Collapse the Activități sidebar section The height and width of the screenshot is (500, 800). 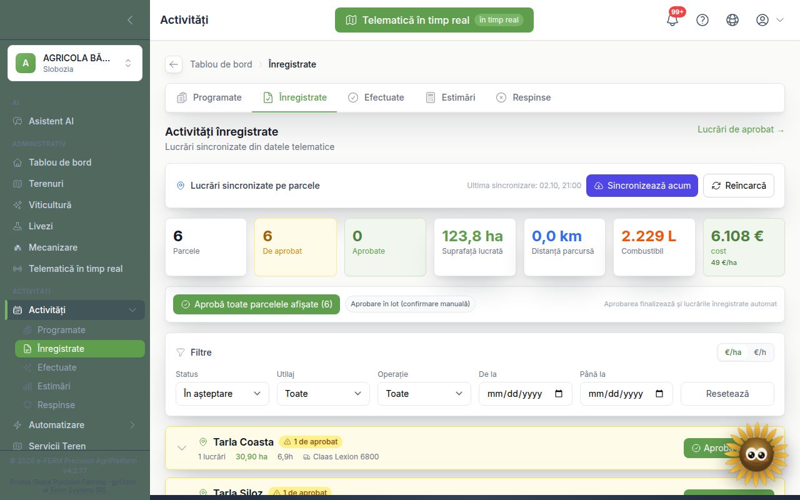75,310
